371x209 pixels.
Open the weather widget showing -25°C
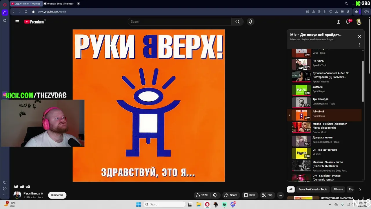coord(10,204)
